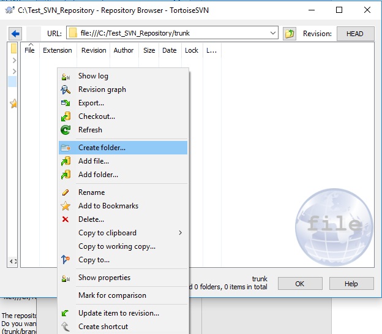The height and width of the screenshot is (334, 382).
Task: Click the bookmarks star in tree panel
Action: [x=13, y=104]
